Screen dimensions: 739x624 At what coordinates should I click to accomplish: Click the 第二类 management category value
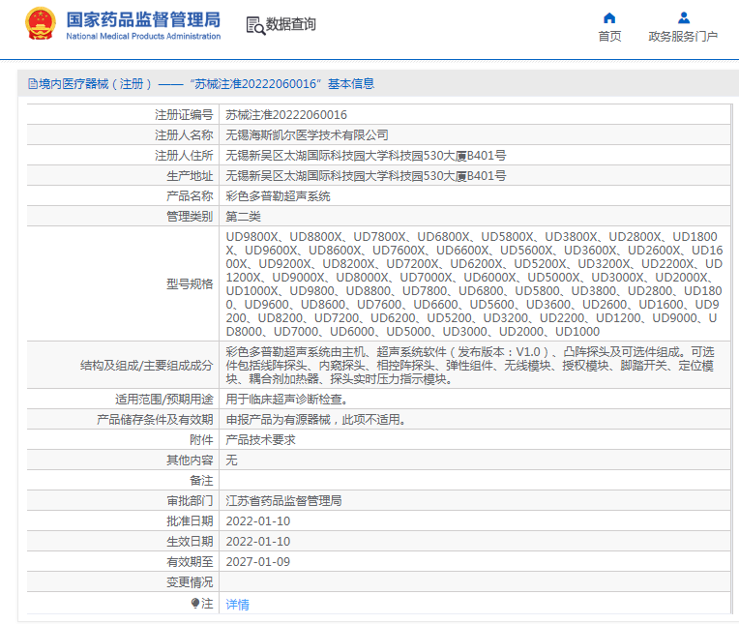pyautogui.click(x=243, y=217)
